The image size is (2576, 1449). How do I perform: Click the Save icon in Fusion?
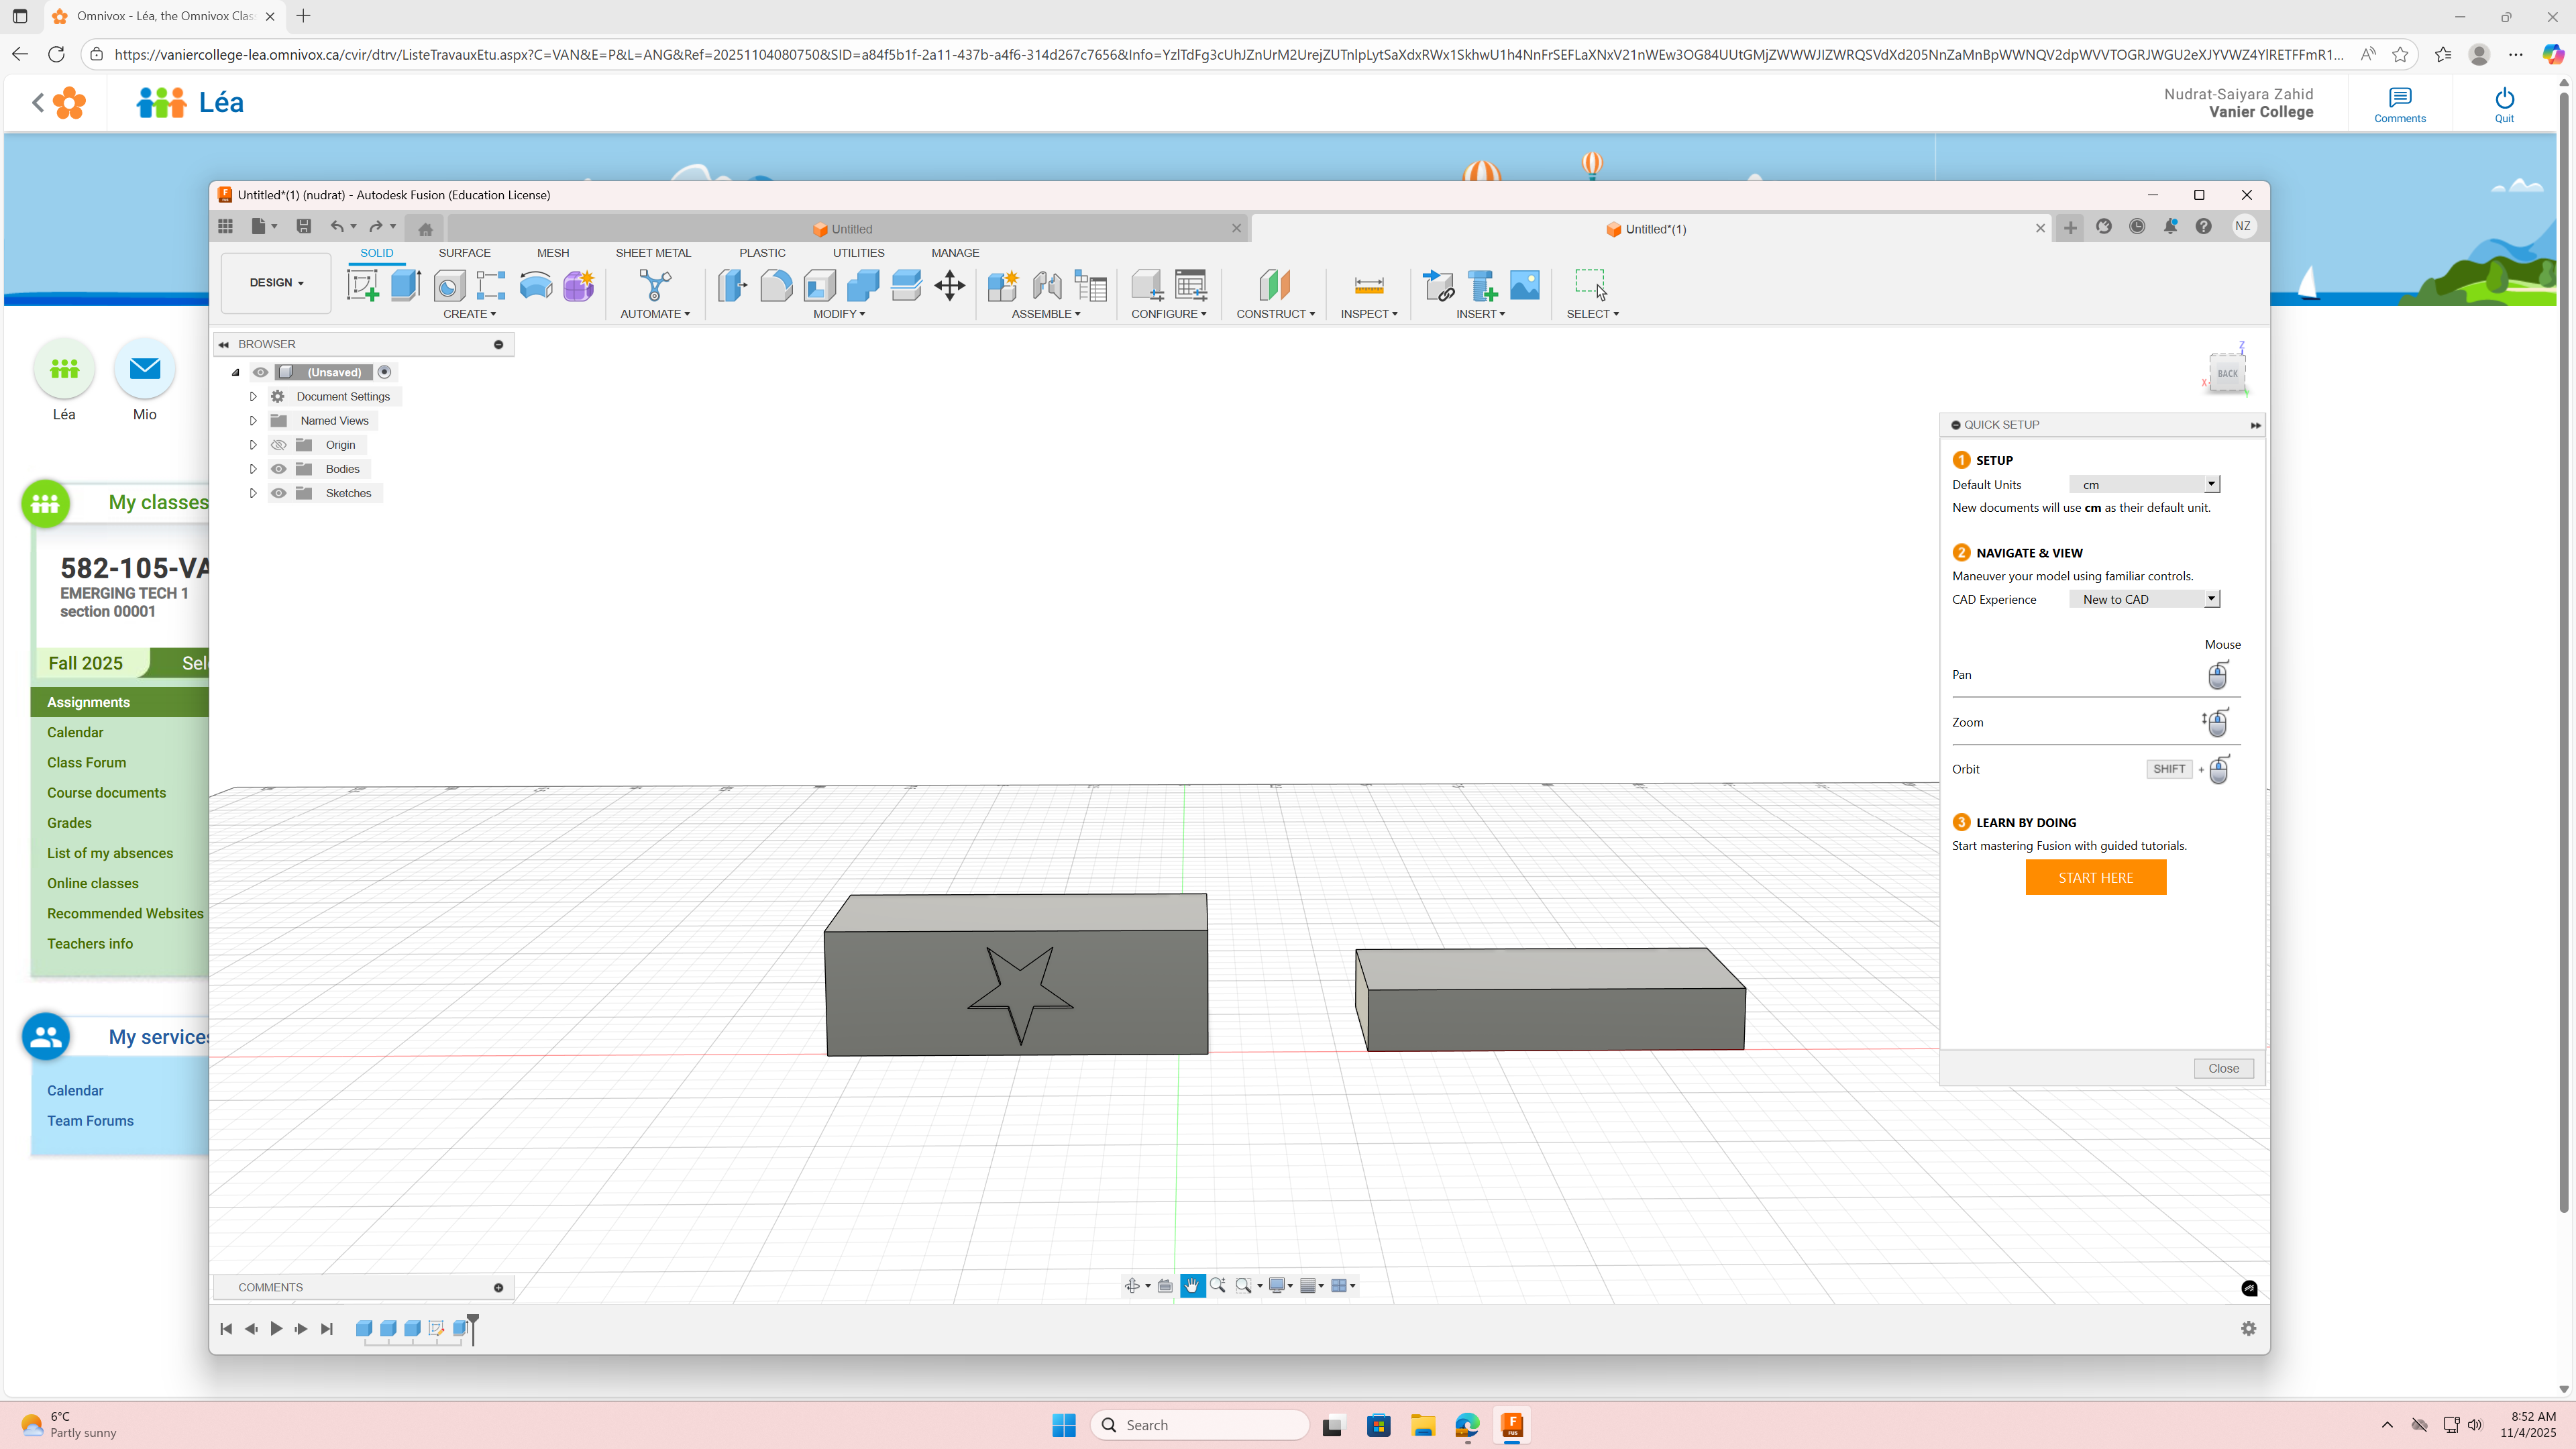(304, 226)
